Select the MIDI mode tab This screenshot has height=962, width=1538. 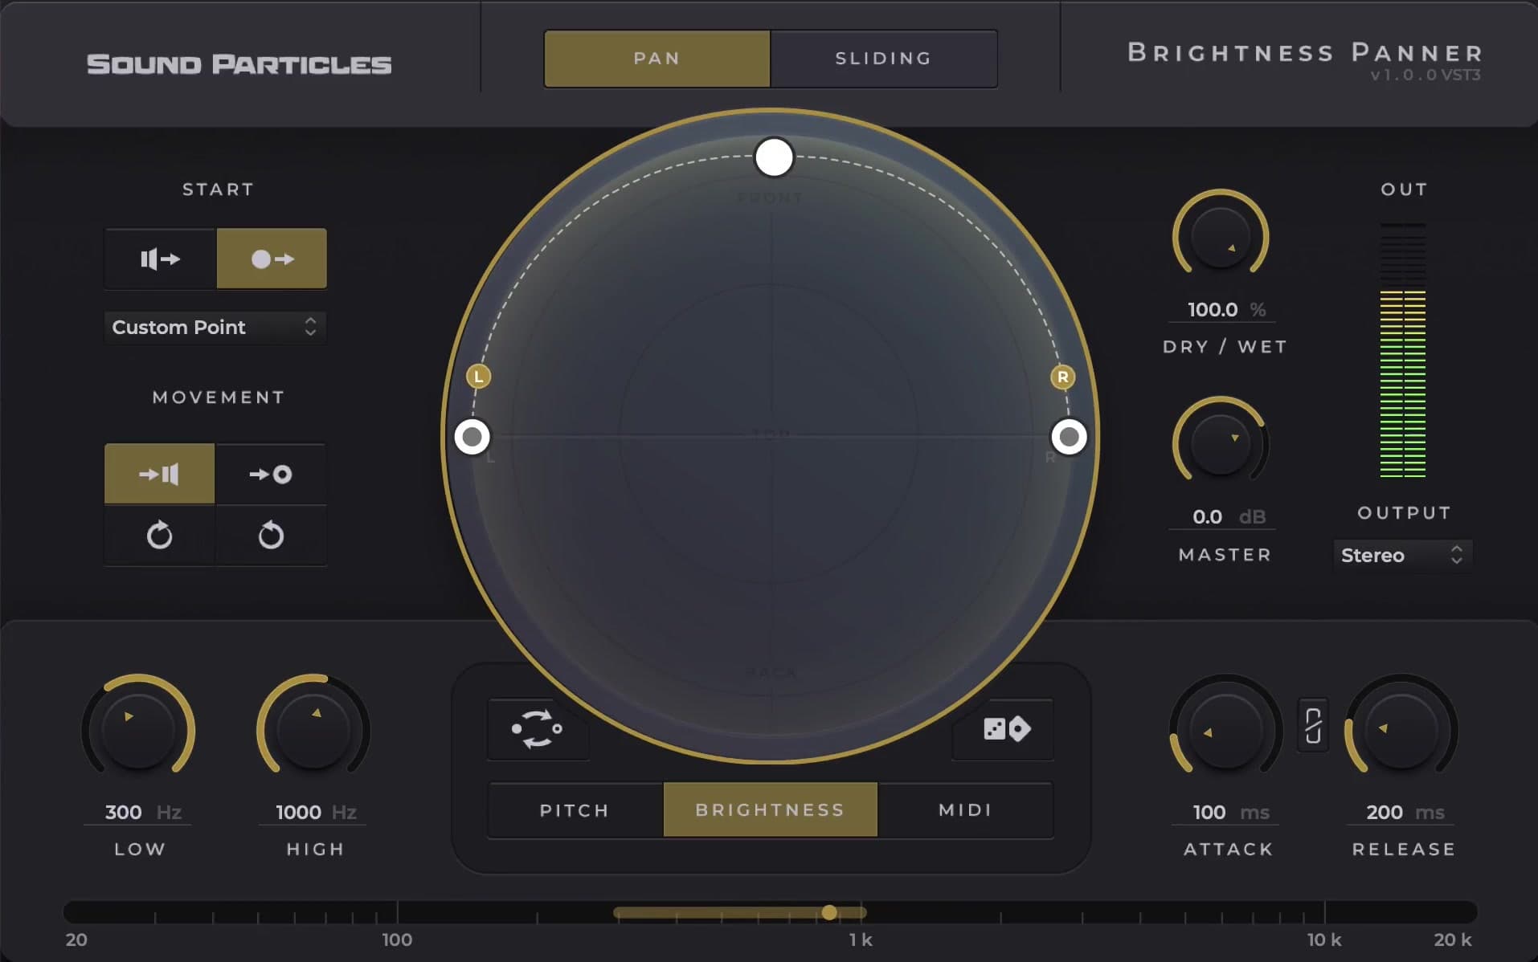coord(965,810)
